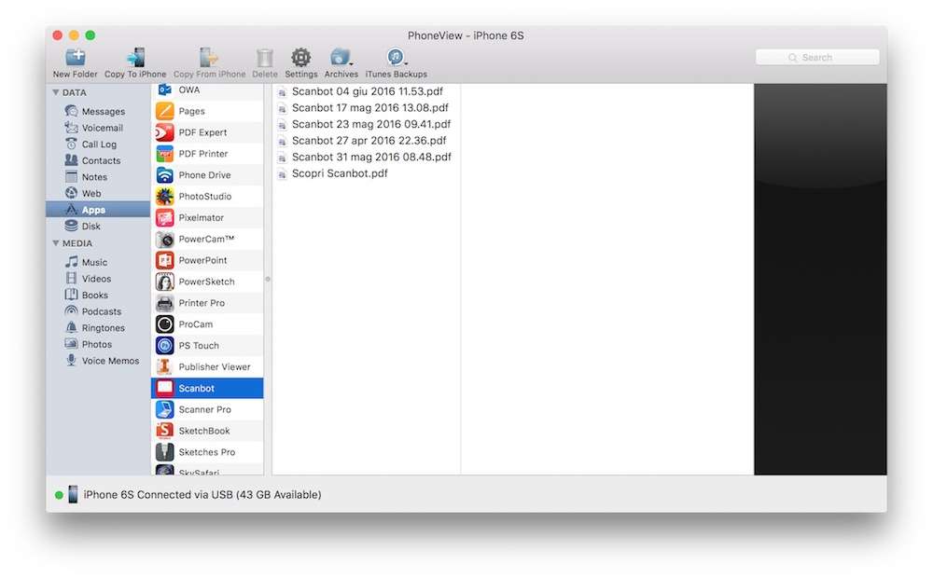Select Messages in the sidebar
933x578 pixels.
(x=103, y=112)
